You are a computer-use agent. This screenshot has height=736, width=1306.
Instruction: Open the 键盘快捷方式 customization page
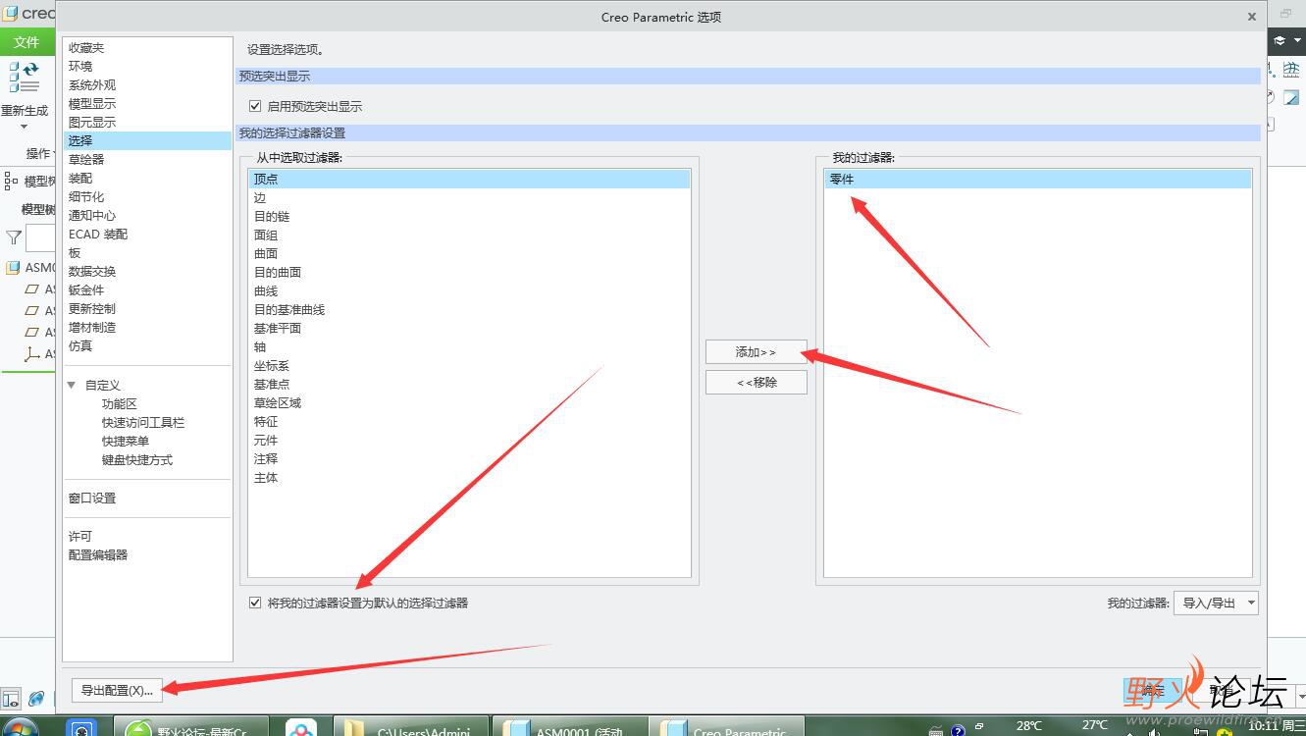coord(137,459)
